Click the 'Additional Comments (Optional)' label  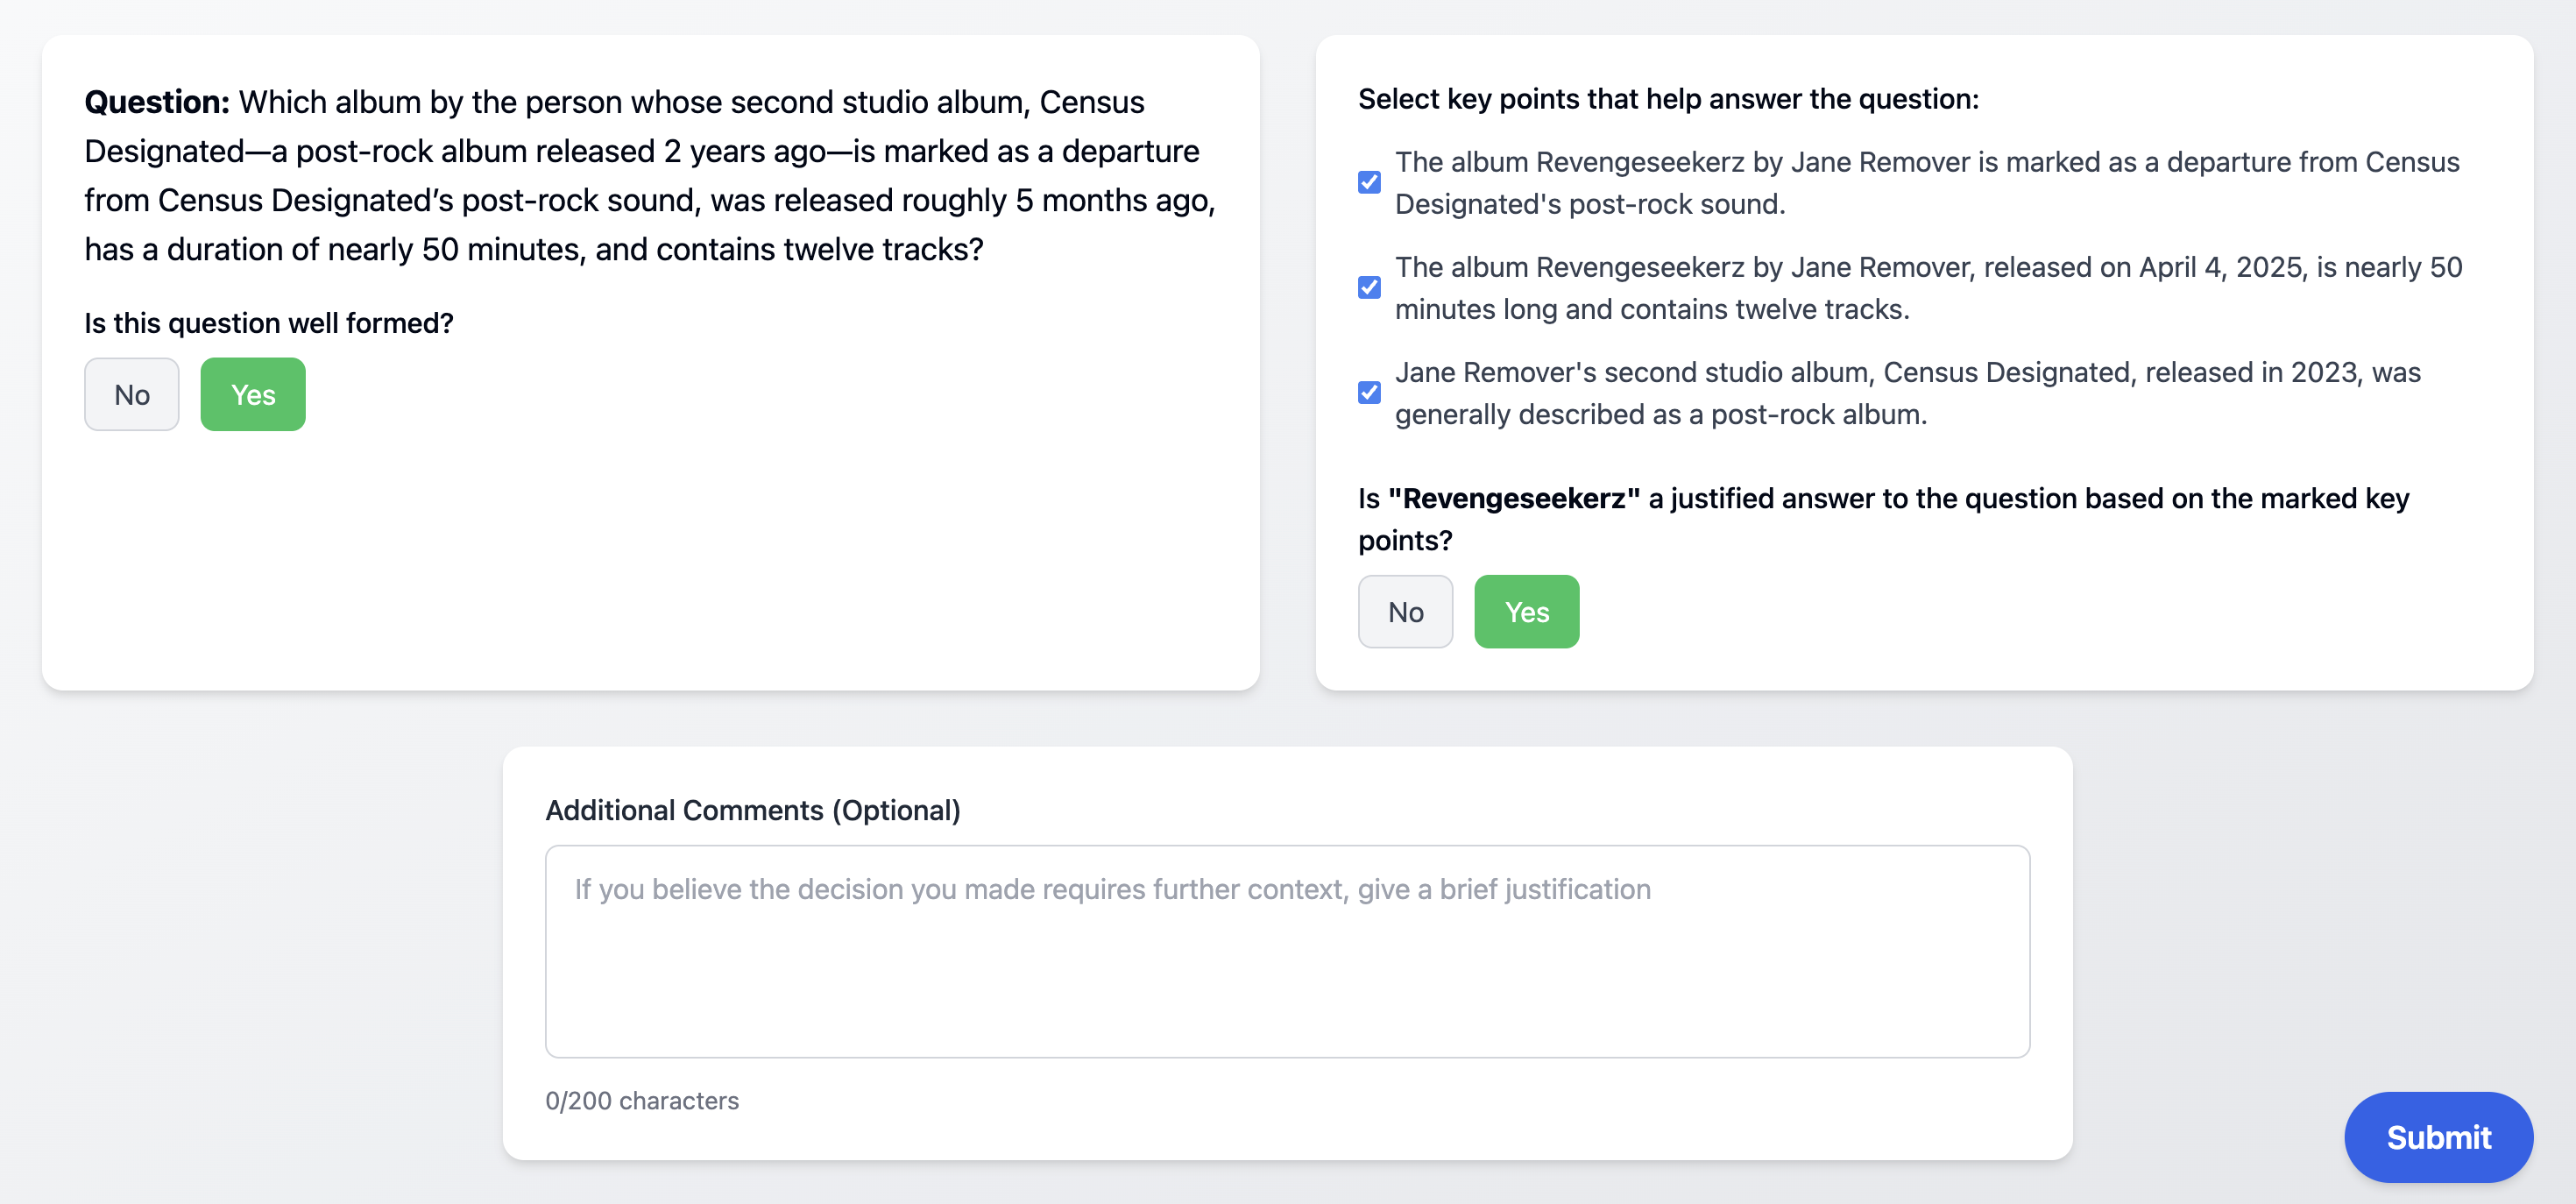coord(752,810)
